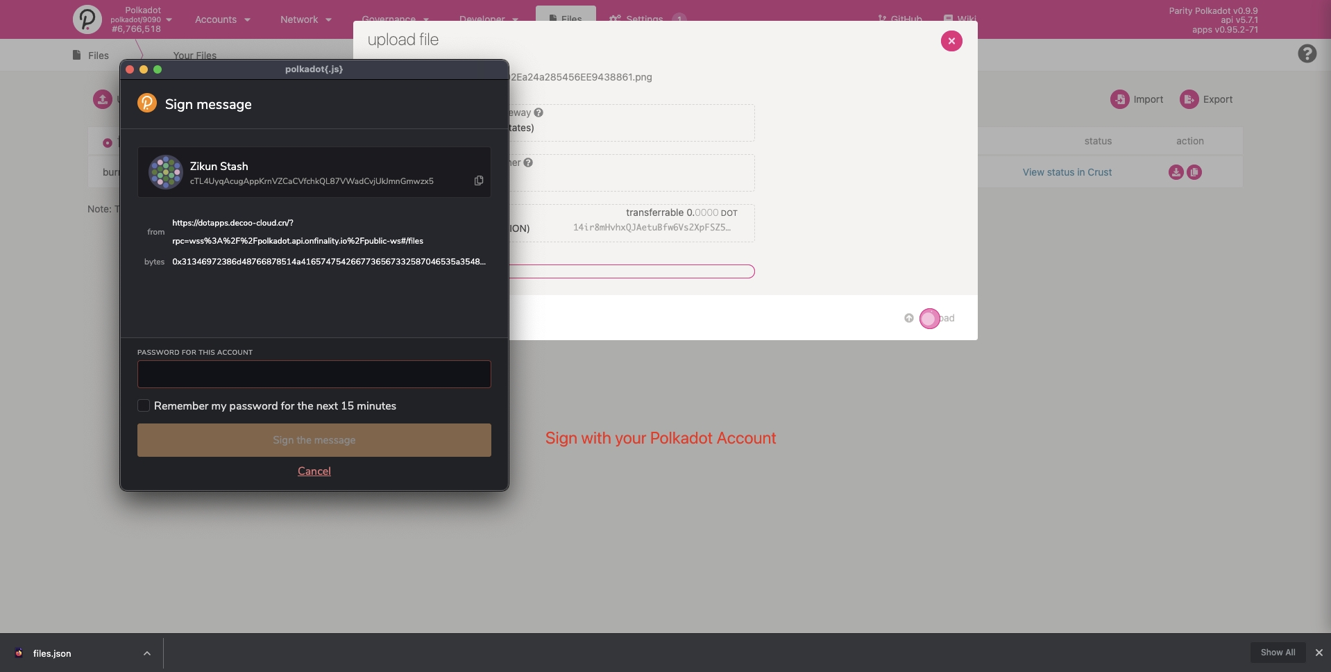Image resolution: width=1331 pixels, height=672 pixels.
Task: Click the Export icon button
Action: 1189,99
